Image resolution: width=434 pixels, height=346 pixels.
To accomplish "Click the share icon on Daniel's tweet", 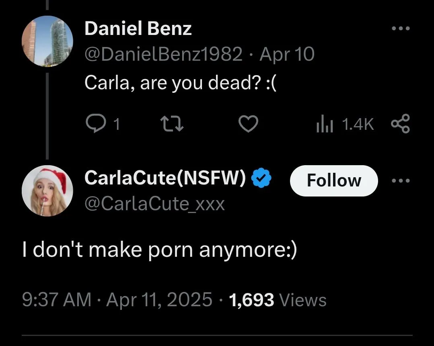I will (x=400, y=124).
